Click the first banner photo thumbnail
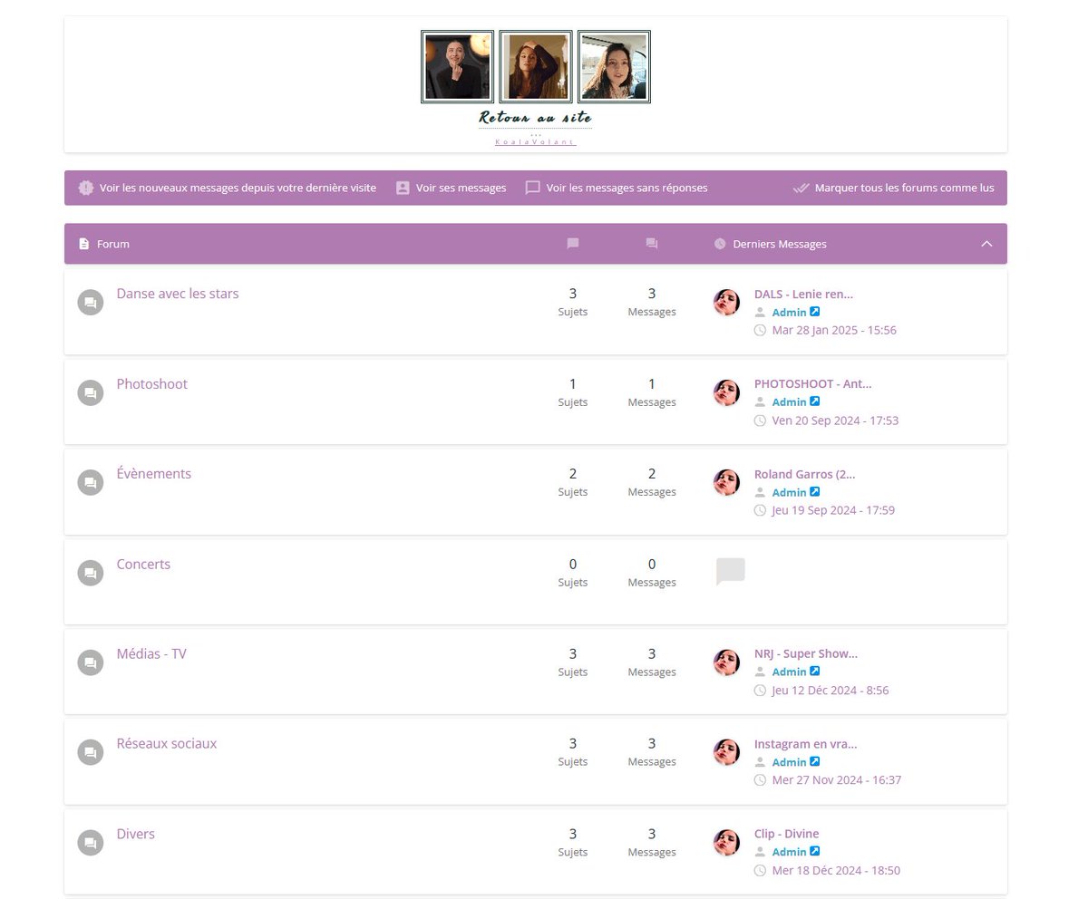This screenshot has height=899, width=1088. (x=458, y=66)
